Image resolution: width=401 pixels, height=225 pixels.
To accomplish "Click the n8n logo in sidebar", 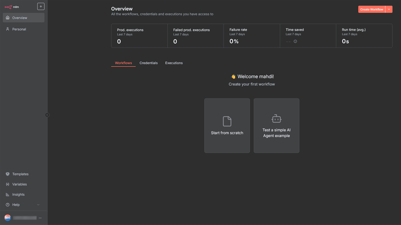I will click(x=11, y=7).
